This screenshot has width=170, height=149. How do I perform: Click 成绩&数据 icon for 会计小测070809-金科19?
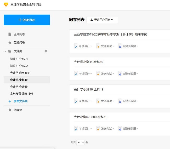point(120,129)
